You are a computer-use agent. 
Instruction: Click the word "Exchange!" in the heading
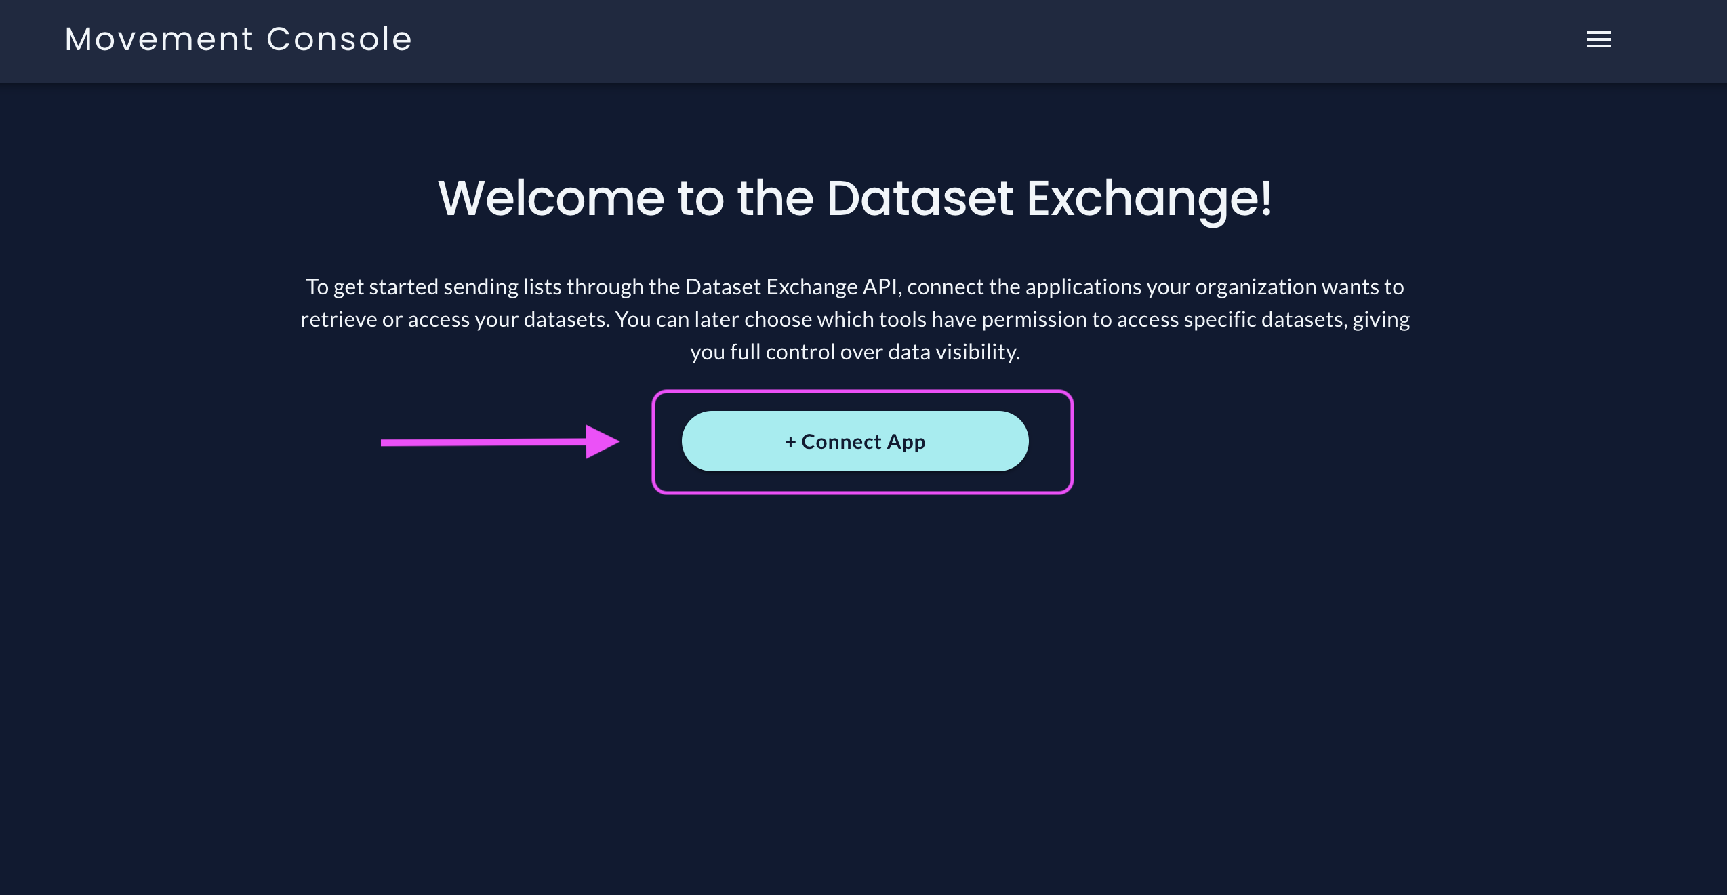click(1150, 199)
